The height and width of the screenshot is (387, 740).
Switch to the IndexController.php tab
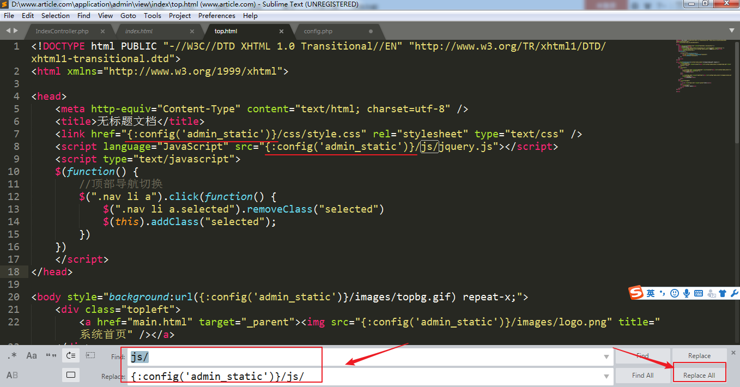click(x=62, y=31)
